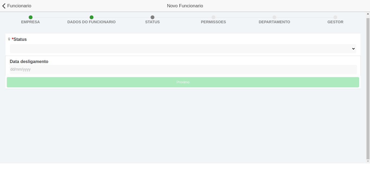Click the map pin icon beside Status
Screen dimensions: 370x175
pos(9,39)
